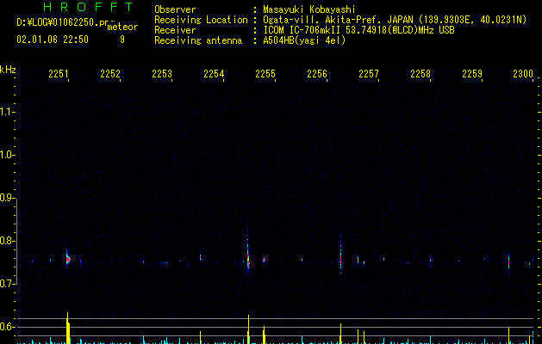542x344 pixels.
Task: Click the date stamp 02.01.06 22:50
Action: point(53,40)
